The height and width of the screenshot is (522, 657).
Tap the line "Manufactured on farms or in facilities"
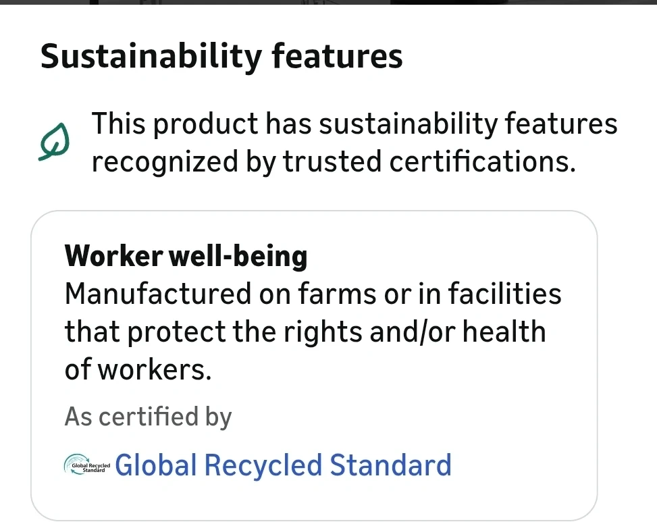(x=313, y=294)
